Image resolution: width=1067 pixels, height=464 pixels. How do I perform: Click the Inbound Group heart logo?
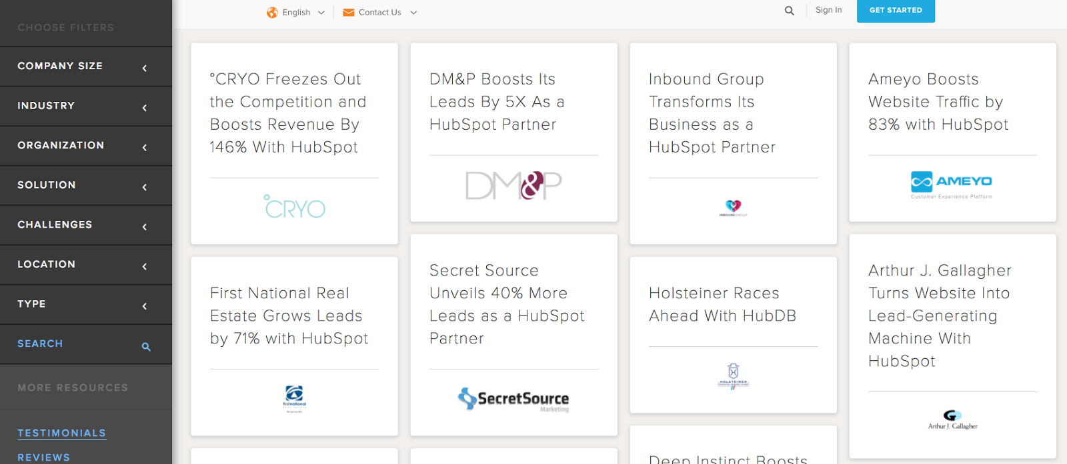733,208
